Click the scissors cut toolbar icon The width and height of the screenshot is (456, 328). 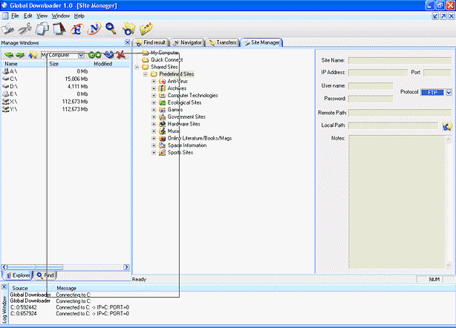click(25, 29)
